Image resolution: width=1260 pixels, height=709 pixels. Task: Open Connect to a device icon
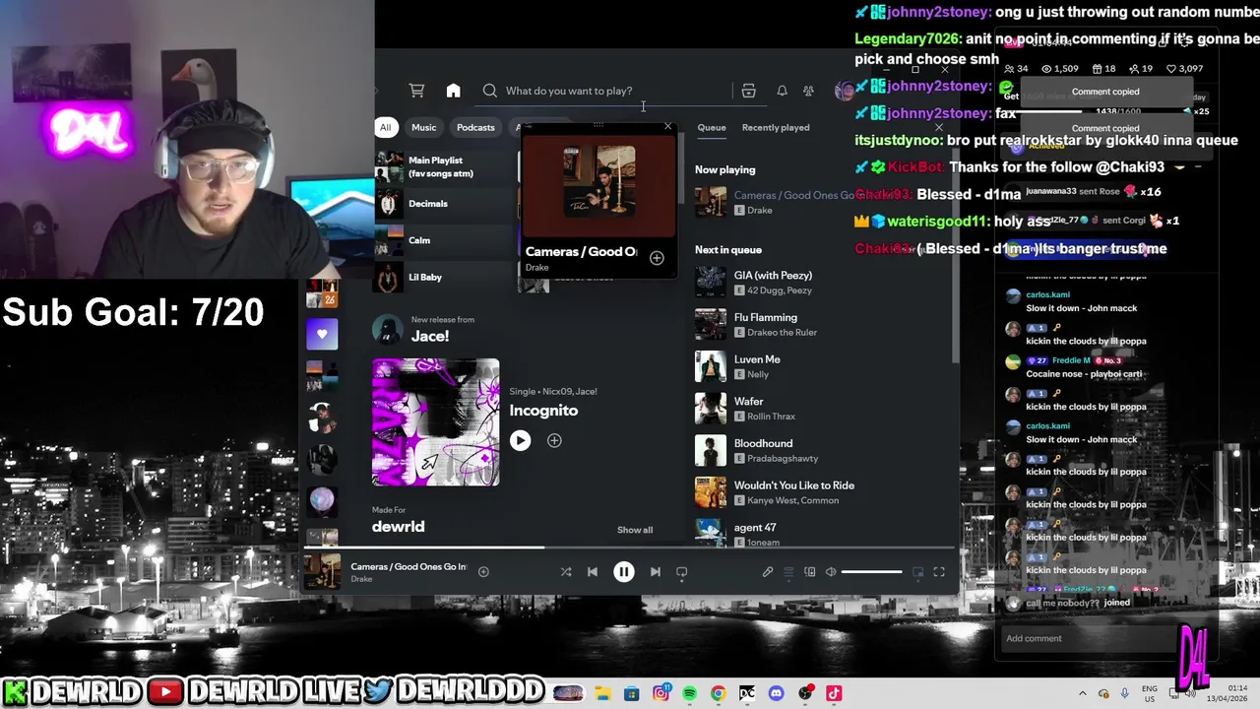pos(810,571)
